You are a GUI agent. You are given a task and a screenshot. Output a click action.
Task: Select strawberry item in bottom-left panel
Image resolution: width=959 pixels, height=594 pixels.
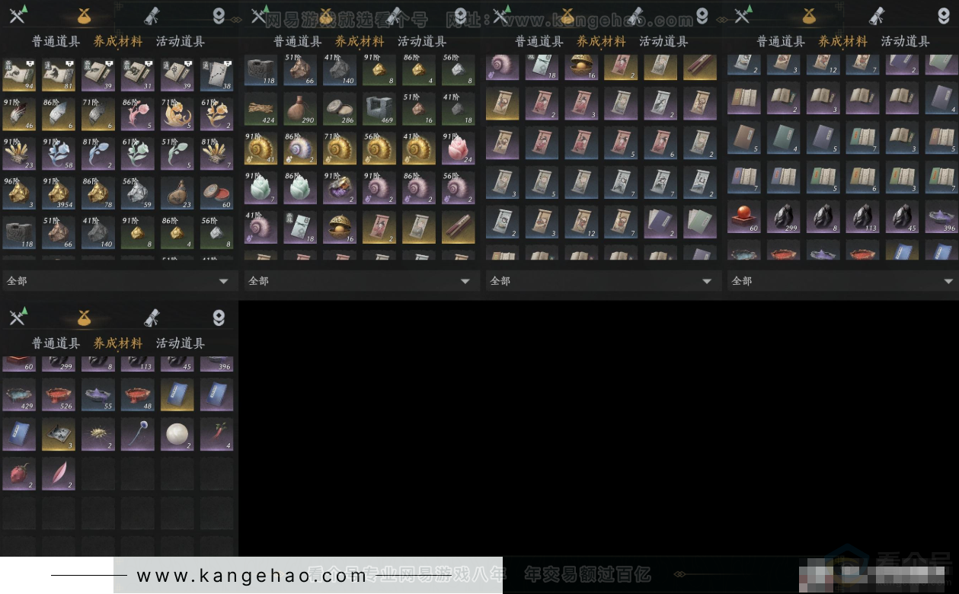[x=19, y=474]
